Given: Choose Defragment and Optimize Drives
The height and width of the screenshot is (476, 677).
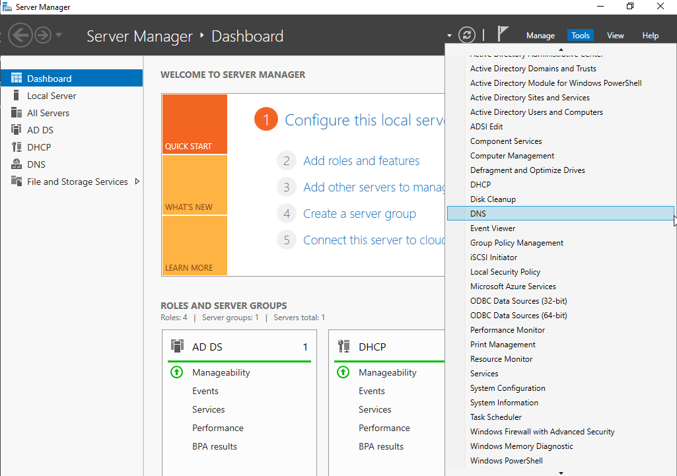Looking at the screenshot, I should (x=561, y=170).
